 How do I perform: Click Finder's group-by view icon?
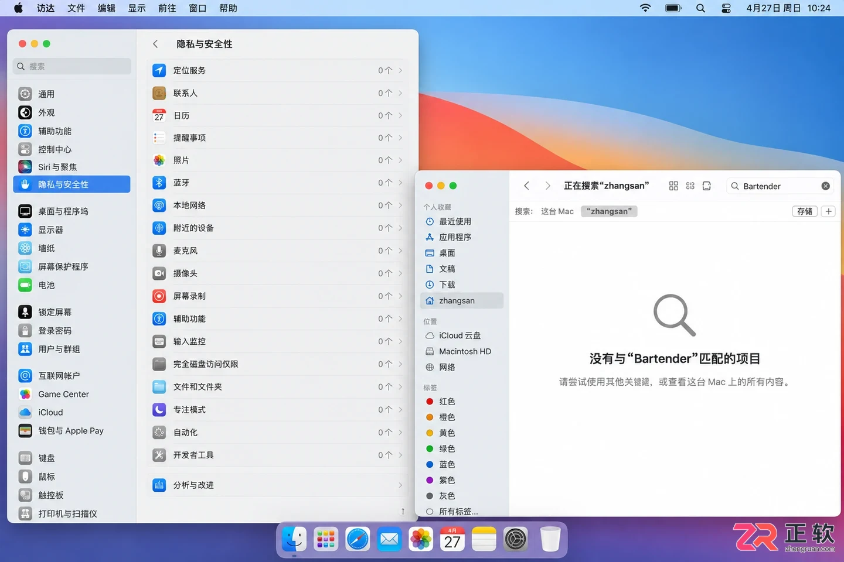point(690,186)
